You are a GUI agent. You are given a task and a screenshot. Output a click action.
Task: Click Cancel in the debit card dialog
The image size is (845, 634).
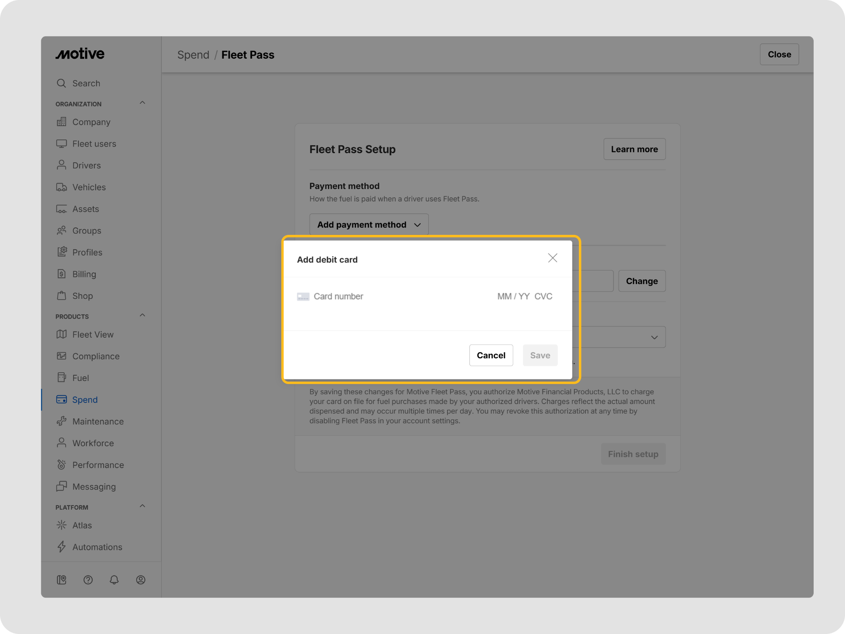(491, 355)
